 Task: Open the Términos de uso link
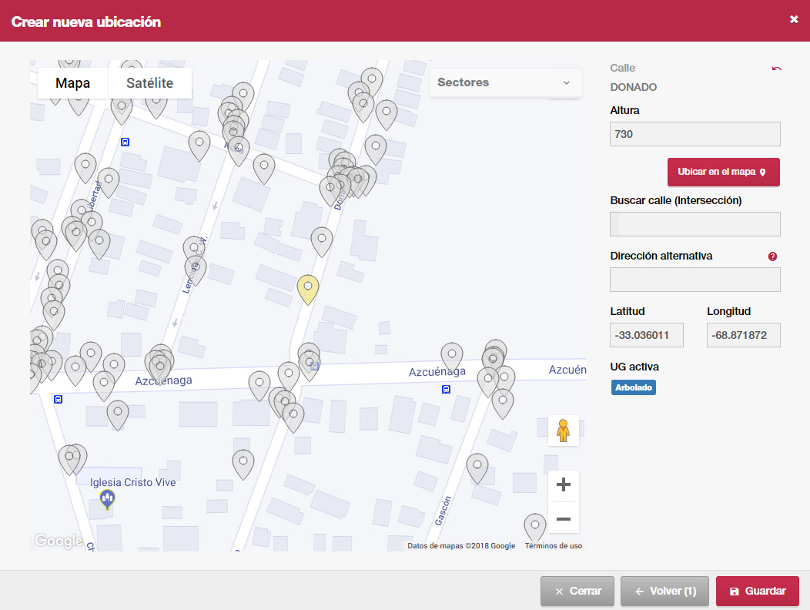[x=553, y=546]
